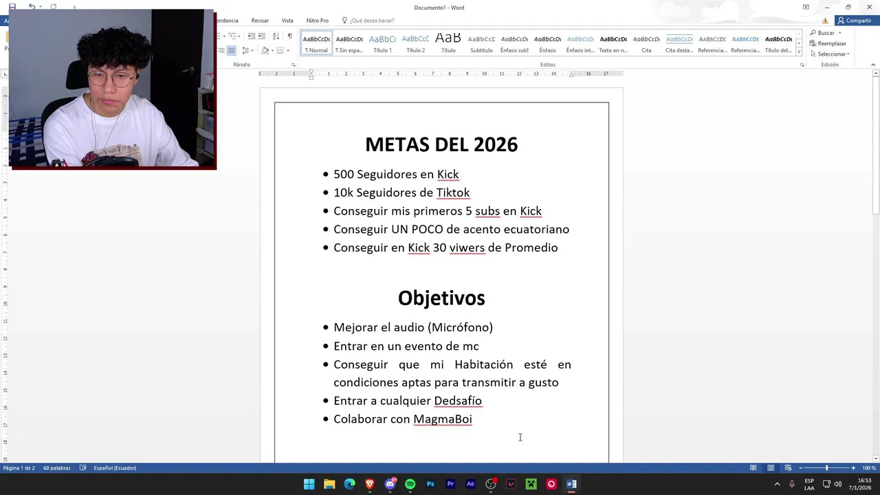Screen dimensions: 880x495
Task: Apply the Sin espaciado style
Action: click(x=349, y=43)
